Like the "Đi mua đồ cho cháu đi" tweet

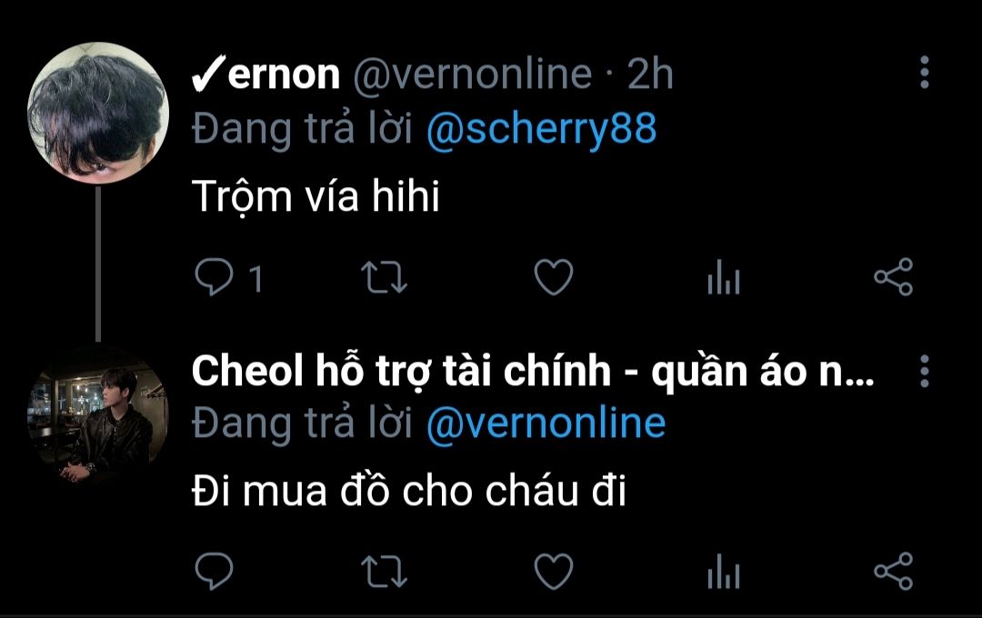pos(554,571)
